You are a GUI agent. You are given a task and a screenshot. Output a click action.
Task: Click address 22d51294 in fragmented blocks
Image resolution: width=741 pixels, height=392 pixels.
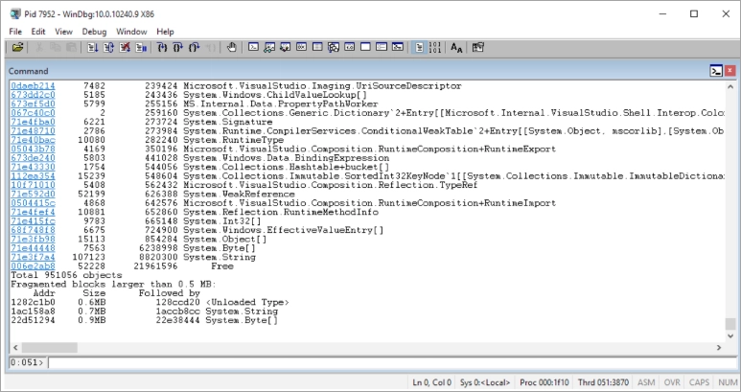click(x=33, y=320)
